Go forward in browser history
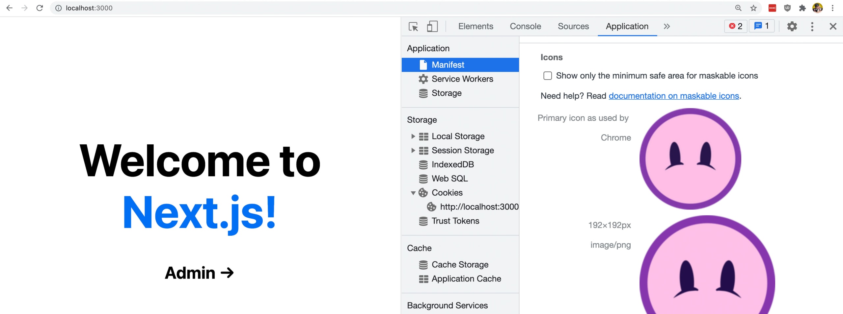Viewport: 843px width, 314px height. [24, 8]
